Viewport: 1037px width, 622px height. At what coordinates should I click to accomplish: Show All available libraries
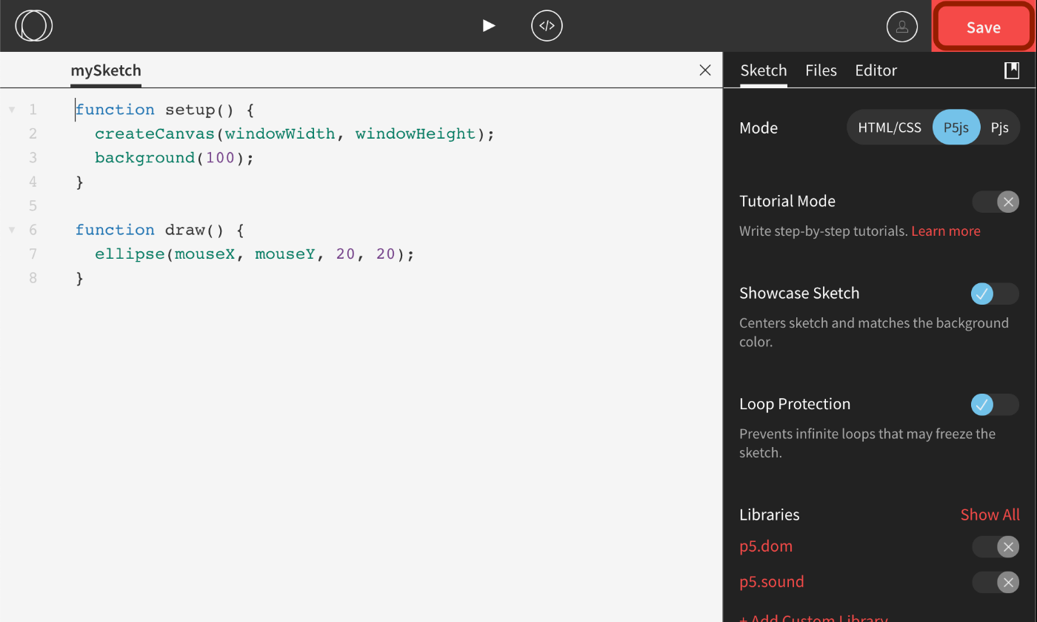tap(990, 514)
